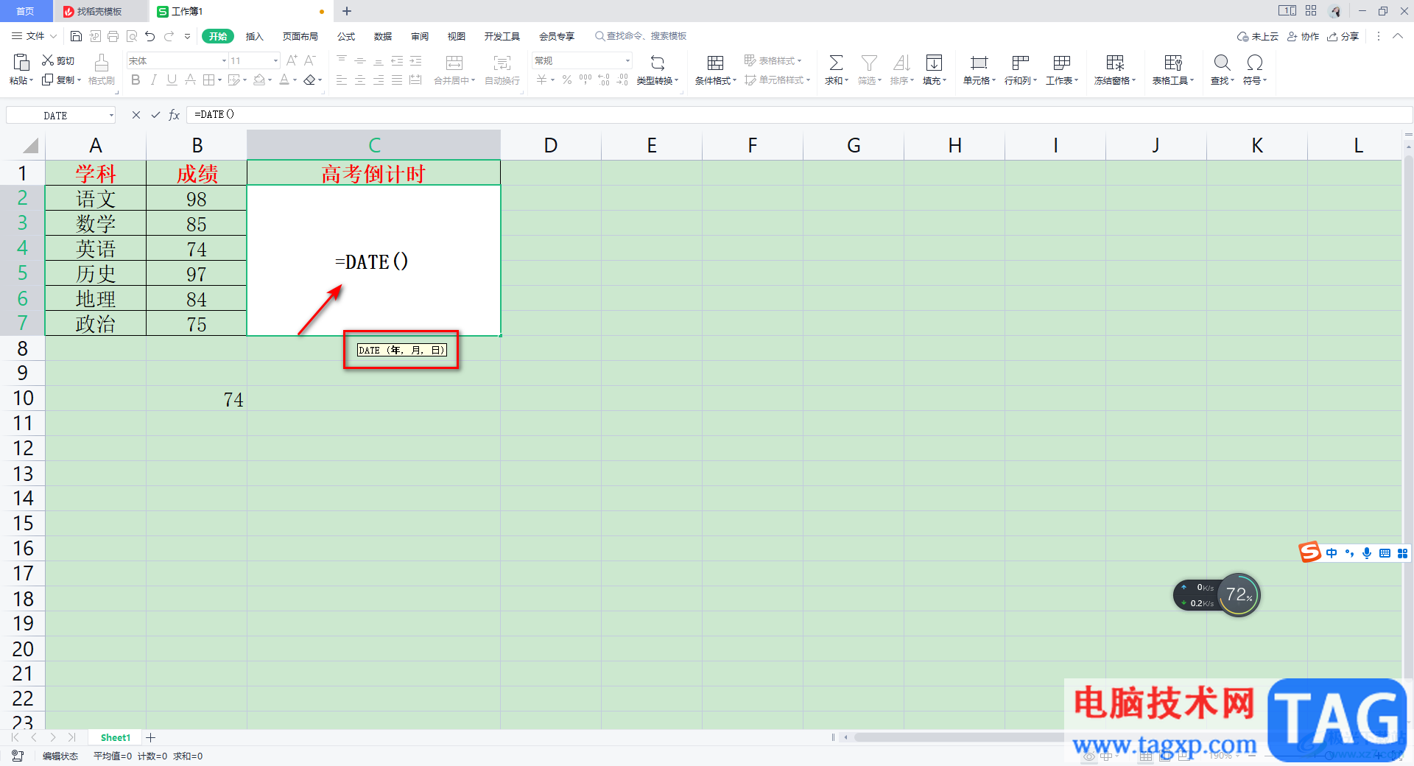Increase font size with the larger A icon

coord(292,60)
